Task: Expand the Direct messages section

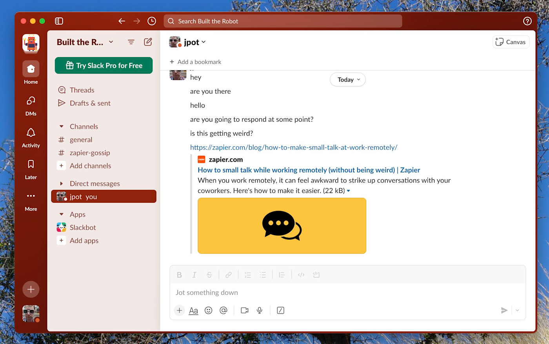Action: (x=62, y=184)
